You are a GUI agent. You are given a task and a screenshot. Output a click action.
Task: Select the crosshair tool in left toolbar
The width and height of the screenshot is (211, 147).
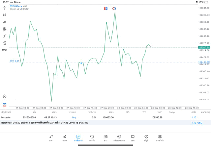pos(4,8)
